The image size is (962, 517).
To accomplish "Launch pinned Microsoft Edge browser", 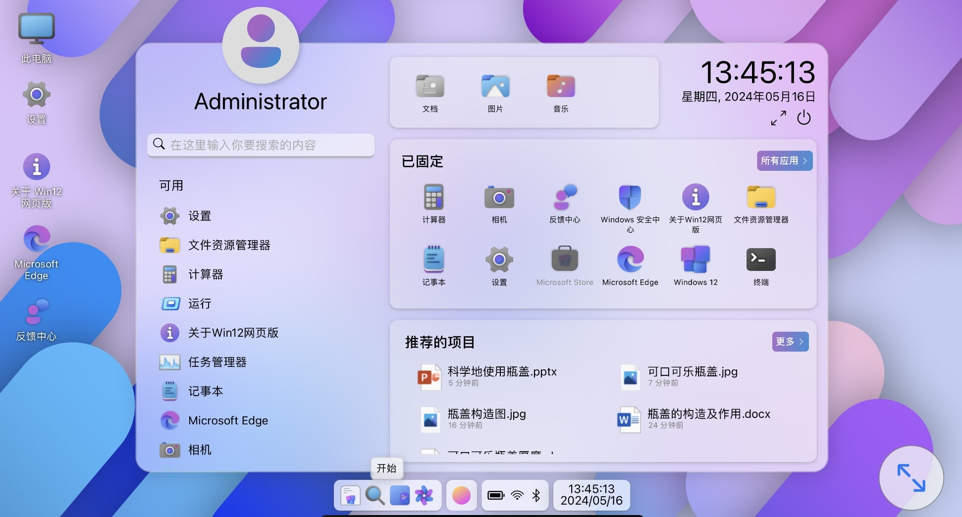I will [630, 266].
